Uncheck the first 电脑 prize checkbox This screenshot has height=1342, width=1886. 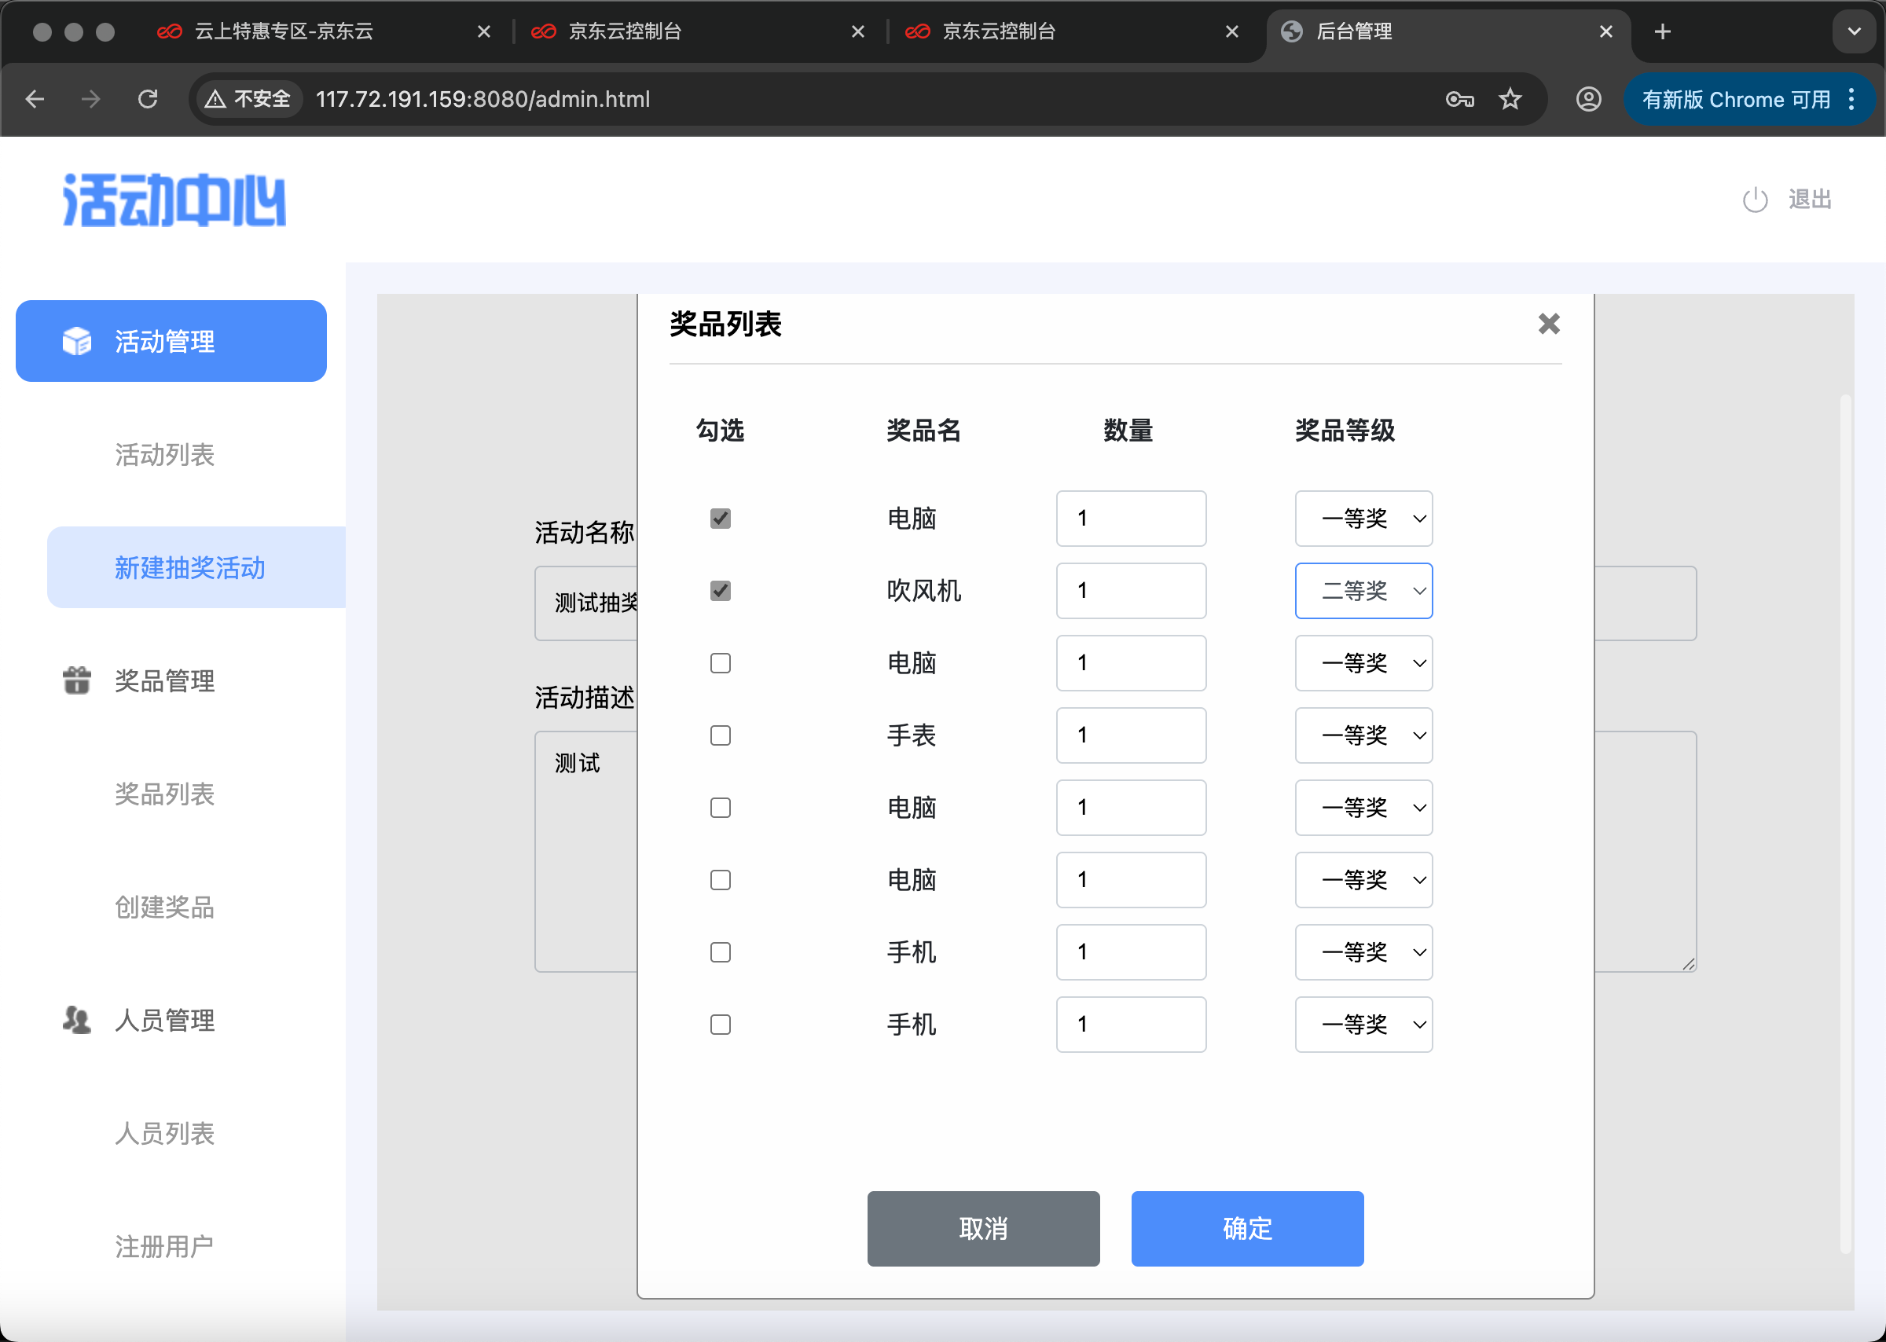(x=720, y=519)
